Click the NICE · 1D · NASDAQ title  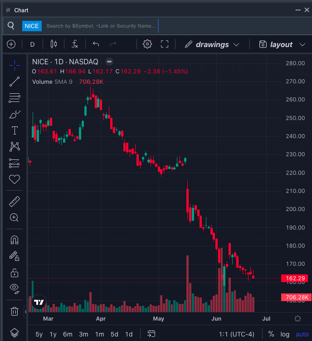(x=65, y=62)
